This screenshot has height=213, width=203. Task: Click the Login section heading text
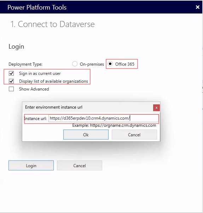[16, 47]
